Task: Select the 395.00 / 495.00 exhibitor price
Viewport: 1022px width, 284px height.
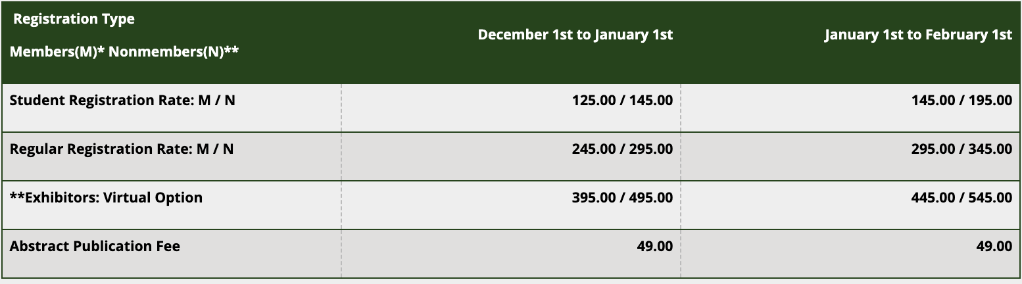Action: click(622, 198)
